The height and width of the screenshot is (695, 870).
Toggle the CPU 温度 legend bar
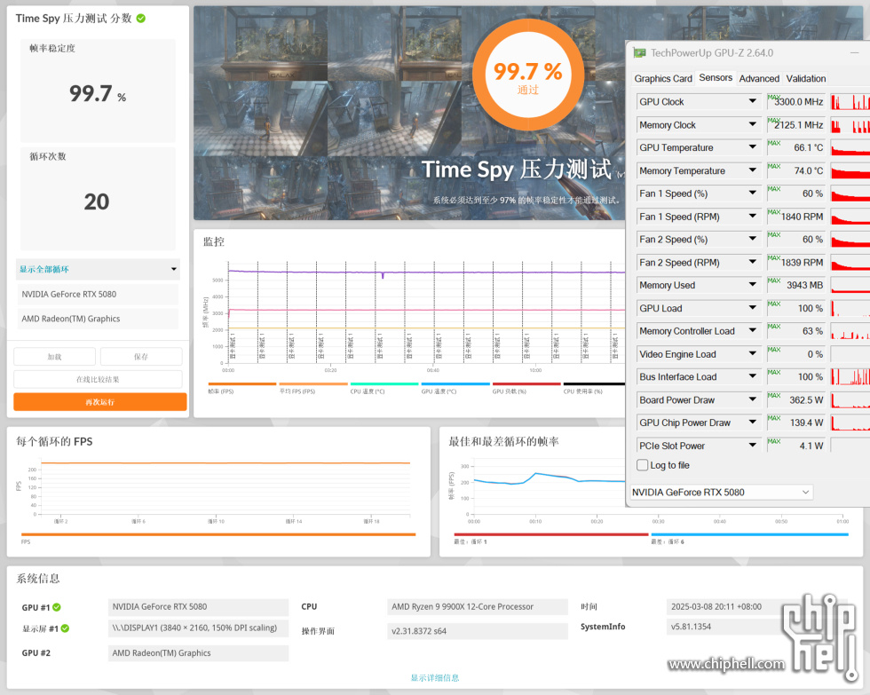coord(384,383)
